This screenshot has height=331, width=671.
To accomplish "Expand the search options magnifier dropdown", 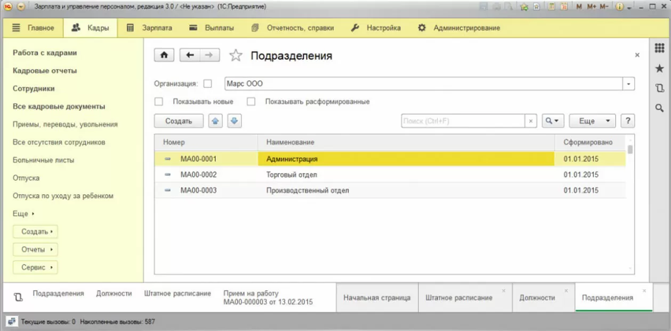I will (553, 121).
